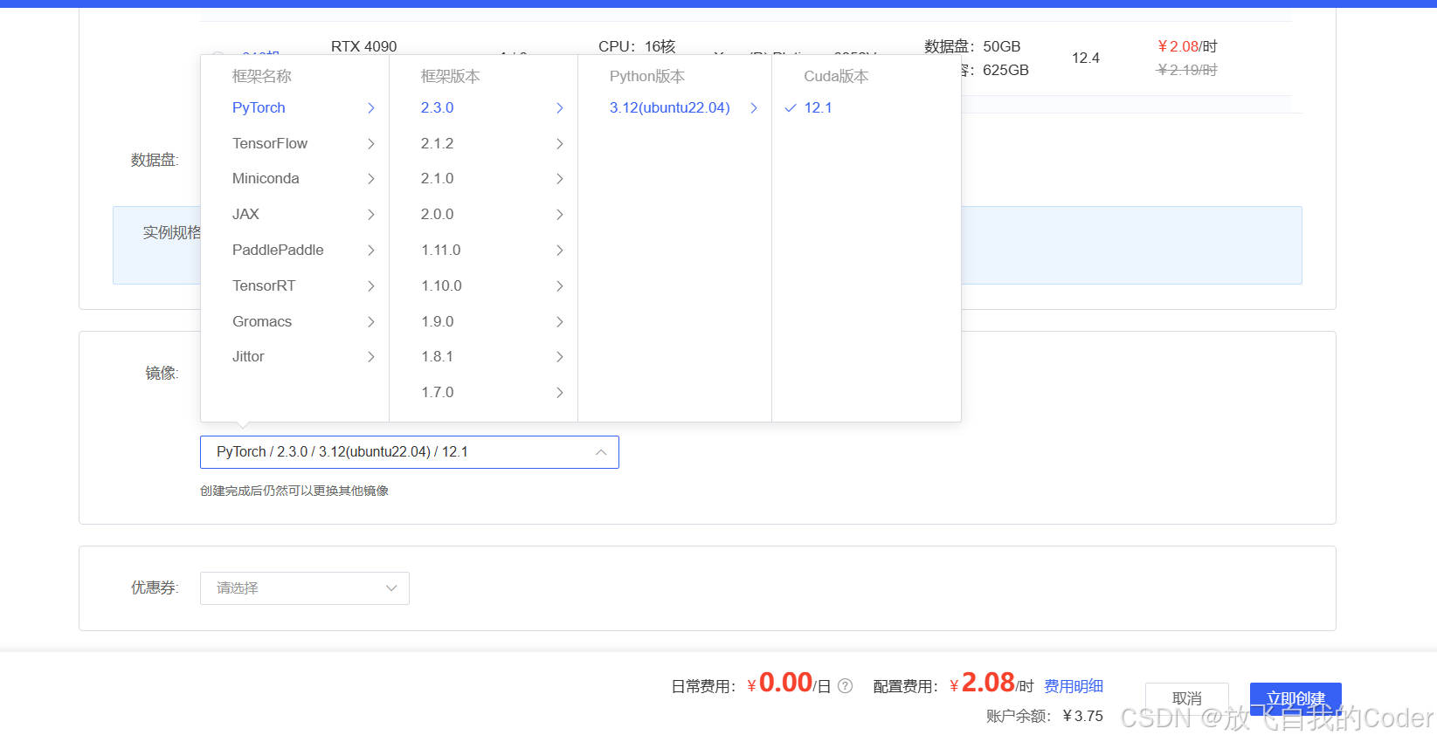
Task: Expand TensorRT chevron arrow
Action: tap(371, 285)
